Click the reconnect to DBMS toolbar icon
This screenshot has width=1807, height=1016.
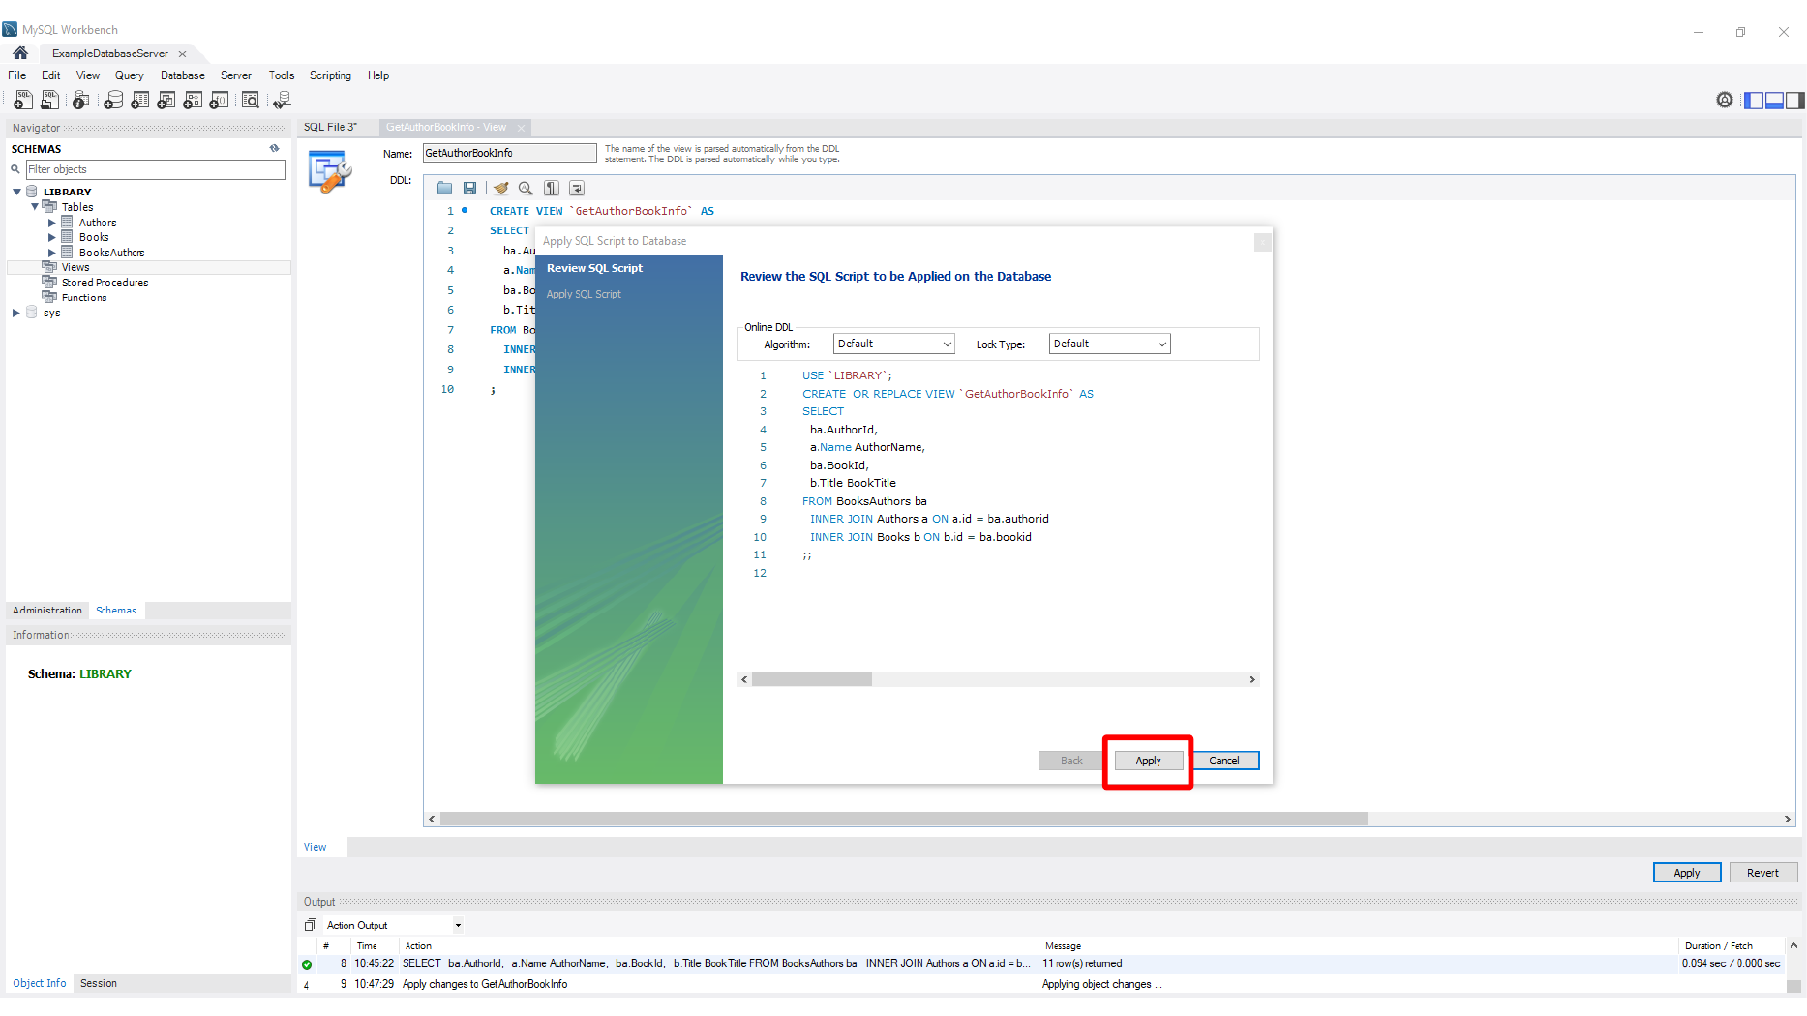[282, 100]
